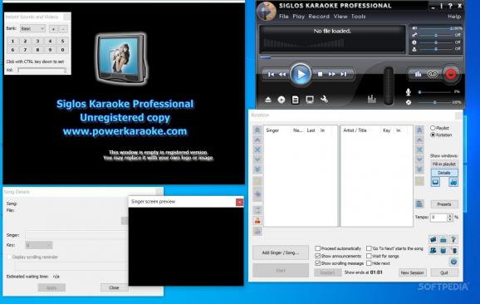
Task: Select the Rotation radio button
Action: (433, 135)
